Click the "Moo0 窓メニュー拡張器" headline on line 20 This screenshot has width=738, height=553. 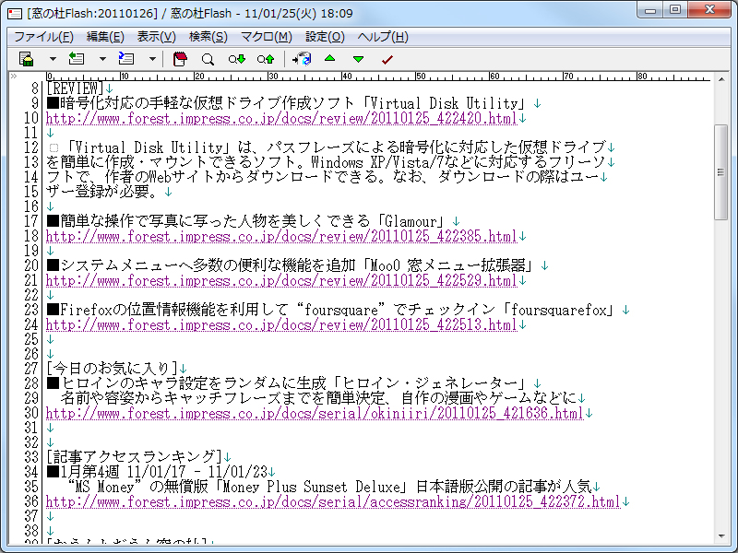tap(292, 265)
